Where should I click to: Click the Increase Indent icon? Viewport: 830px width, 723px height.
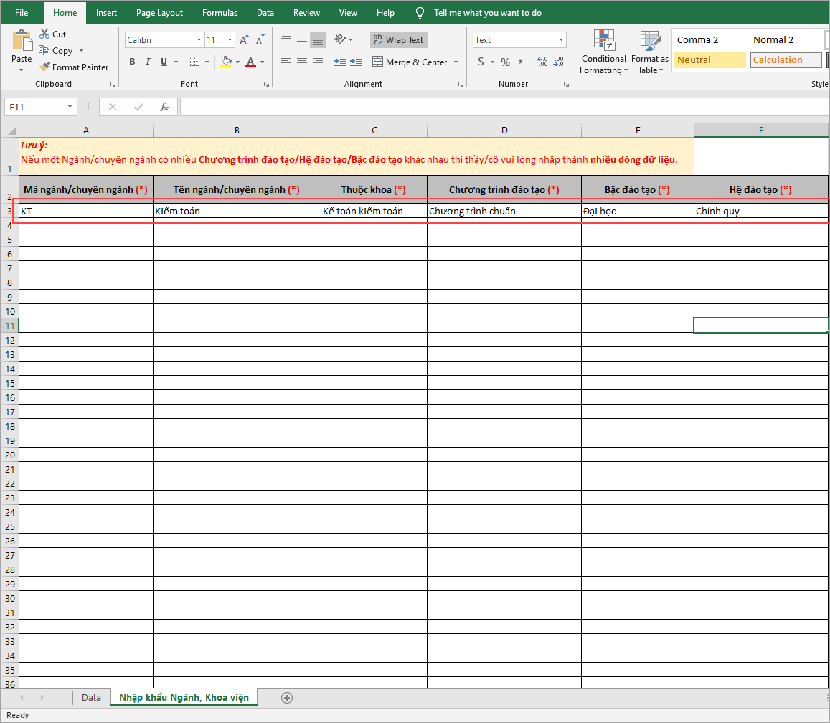pos(356,62)
